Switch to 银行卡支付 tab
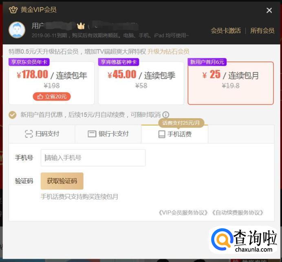The width and height of the screenshot is (282, 262). tap(108, 134)
